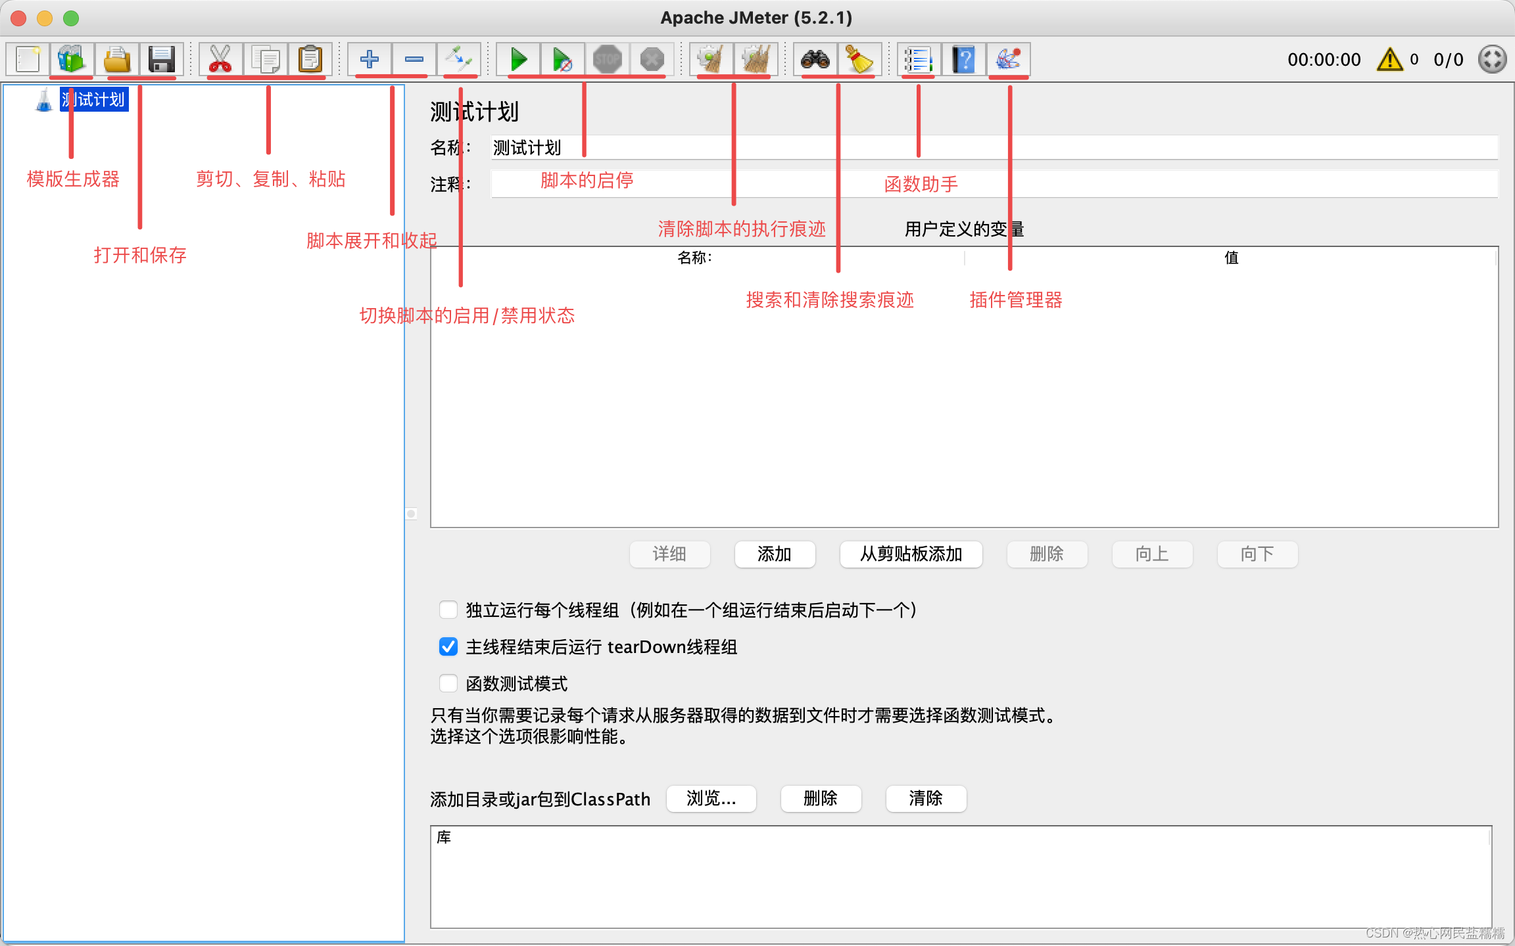Click into the 名称 name field
1515x946 pixels.
tap(994, 148)
